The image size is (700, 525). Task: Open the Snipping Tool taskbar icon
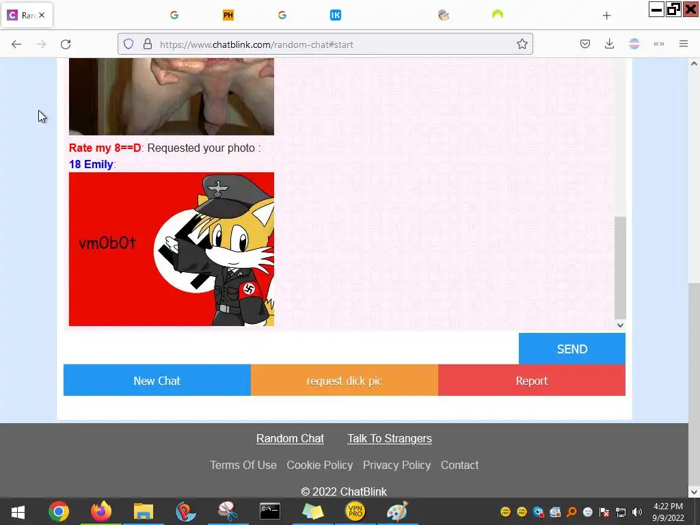click(x=228, y=511)
